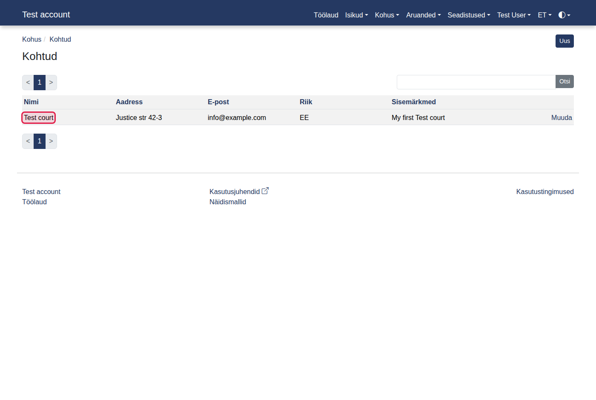Click the Justice str 42-3 address cell
Screen dimensions: 596x400
click(139, 117)
